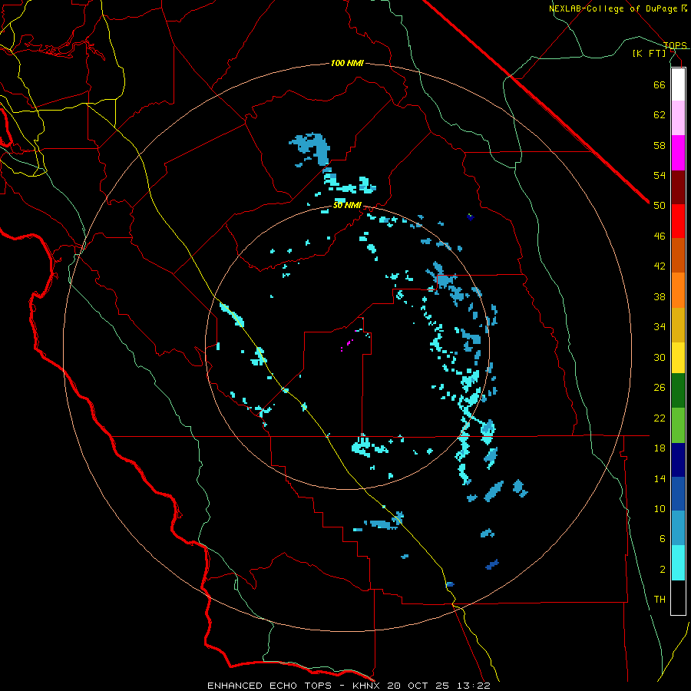Click the 100 NMI range ring label
Image resolution: width=691 pixels, height=691 pixels.
click(347, 64)
